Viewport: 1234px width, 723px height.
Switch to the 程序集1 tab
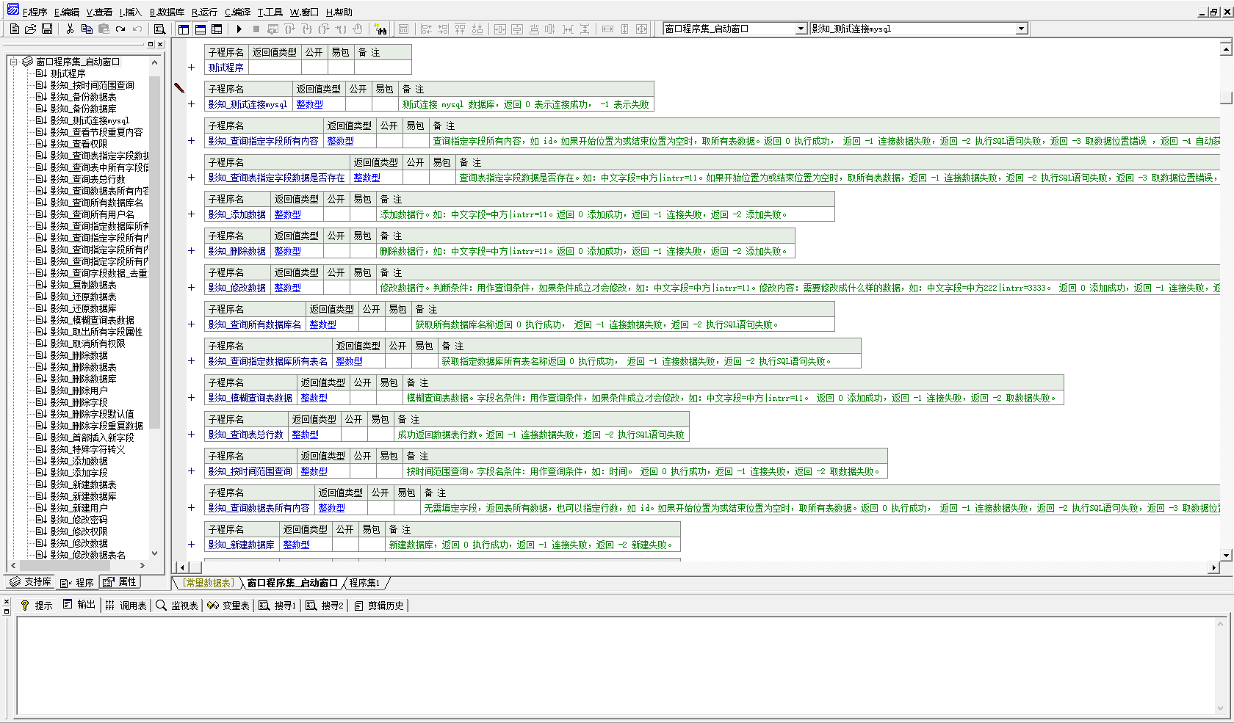tap(364, 583)
